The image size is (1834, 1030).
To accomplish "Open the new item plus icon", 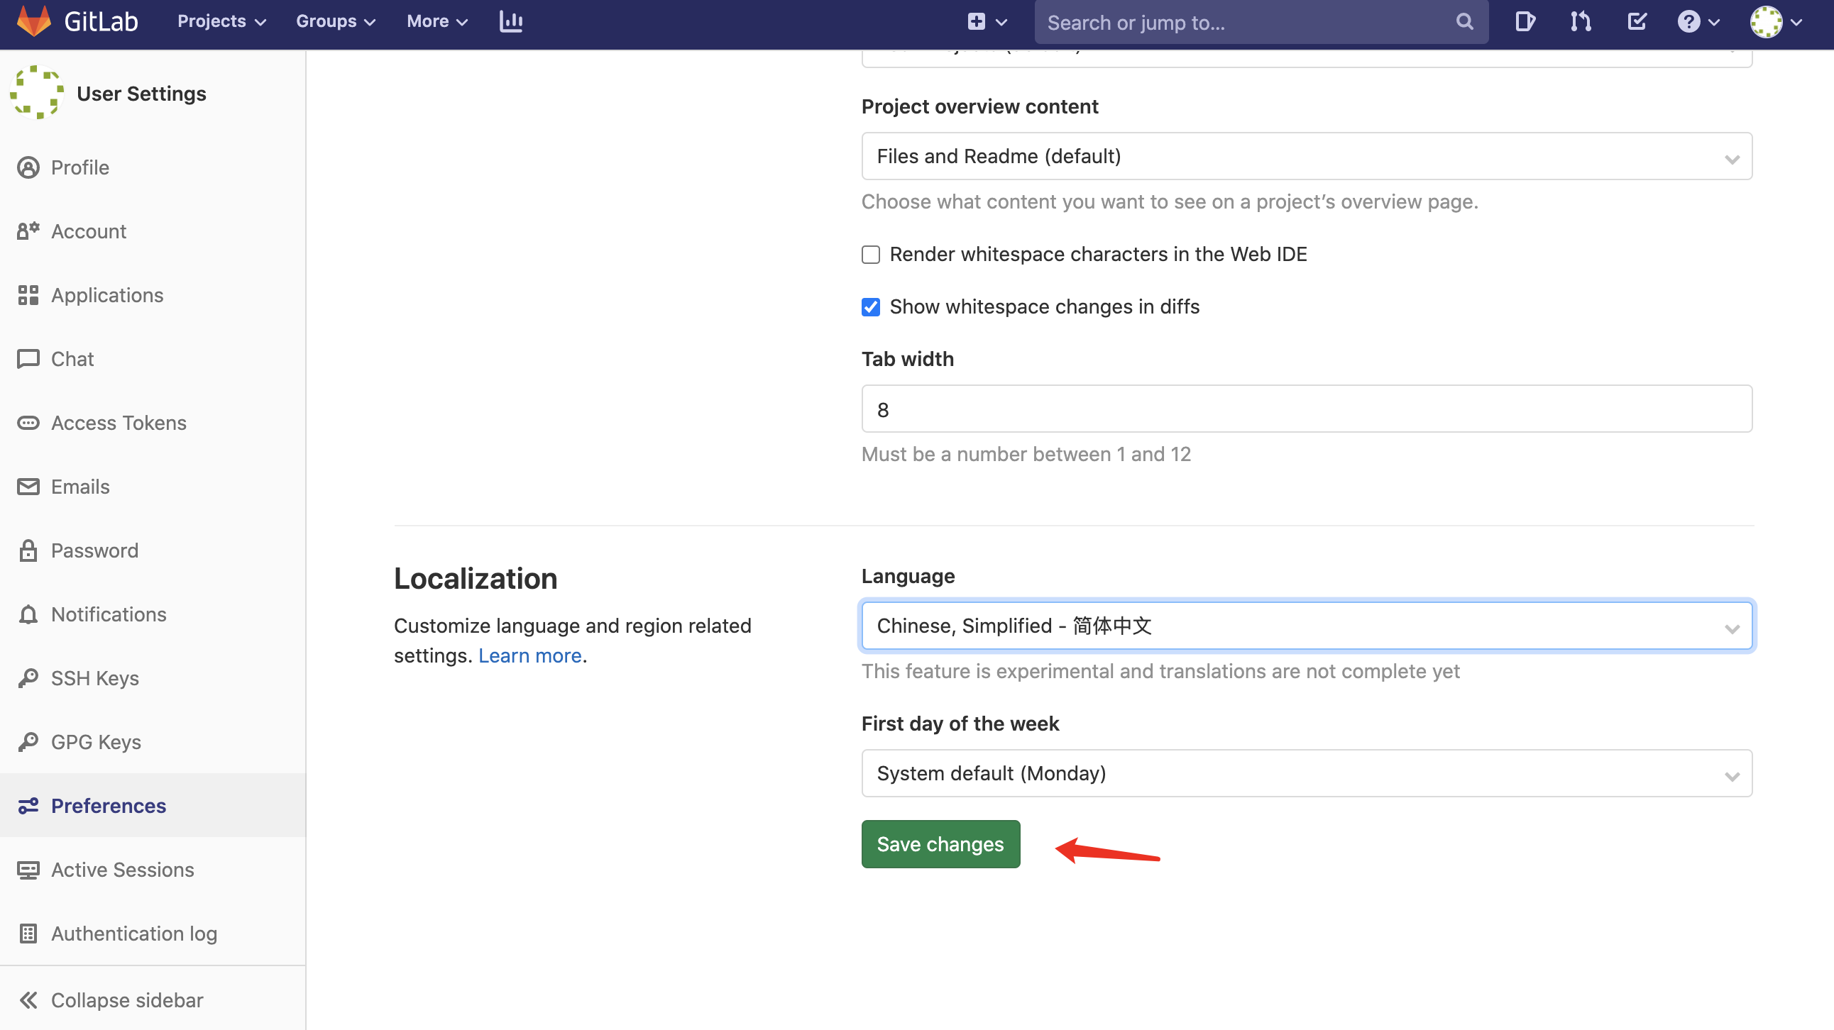I will click(977, 21).
